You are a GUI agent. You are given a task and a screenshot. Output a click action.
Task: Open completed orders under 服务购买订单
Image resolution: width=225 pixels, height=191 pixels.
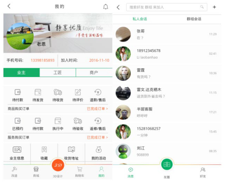point(97,137)
